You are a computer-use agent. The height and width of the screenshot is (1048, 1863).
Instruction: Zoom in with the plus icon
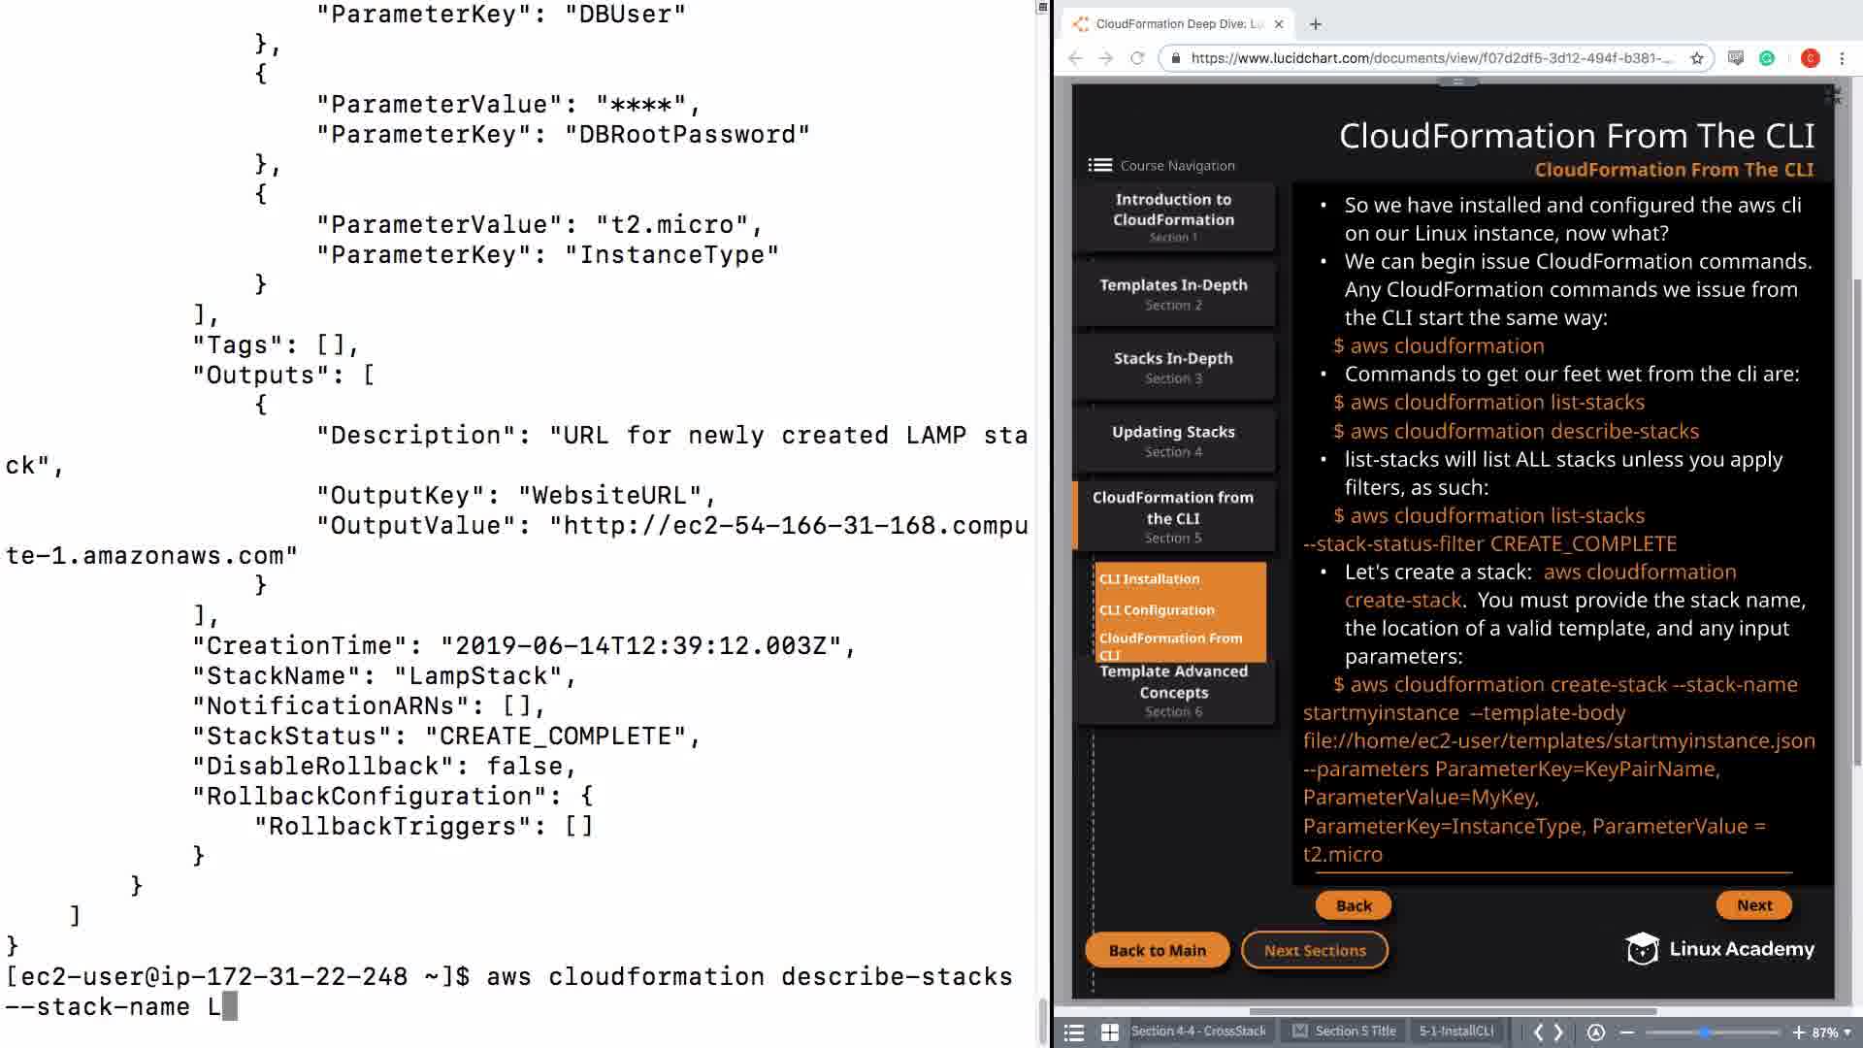point(1798,1032)
